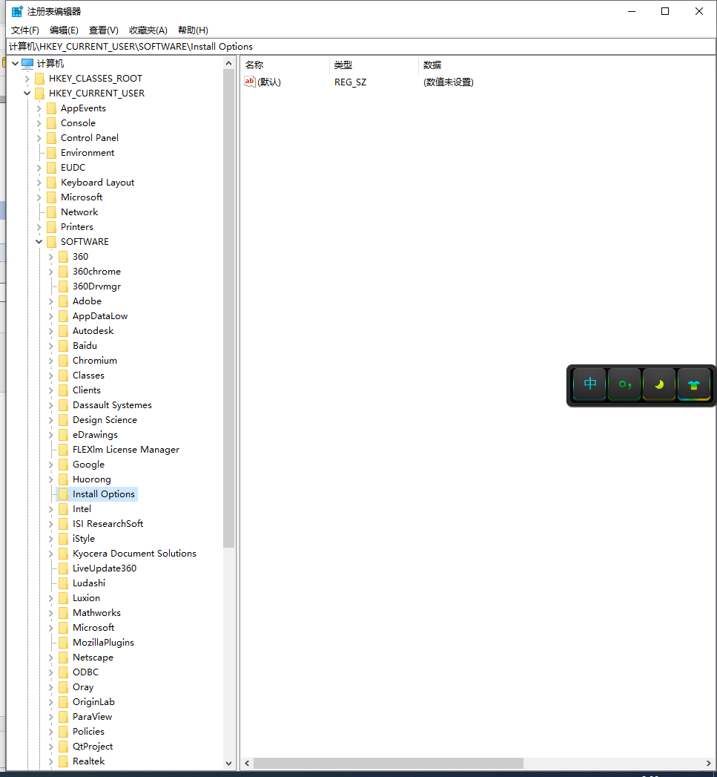This screenshot has width=717, height=777.
Task: Select the Printers key
Action: 77,227
